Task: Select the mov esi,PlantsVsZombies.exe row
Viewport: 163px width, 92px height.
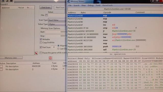Action: pos(115,40)
